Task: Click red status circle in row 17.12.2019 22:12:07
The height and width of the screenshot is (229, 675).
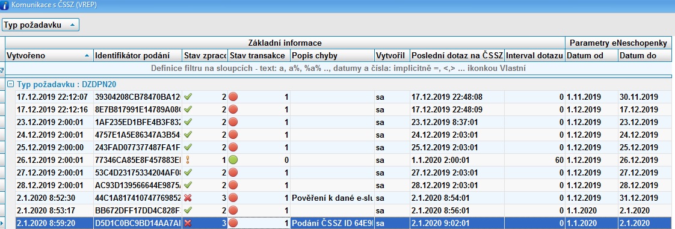Action: click(233, 97)
